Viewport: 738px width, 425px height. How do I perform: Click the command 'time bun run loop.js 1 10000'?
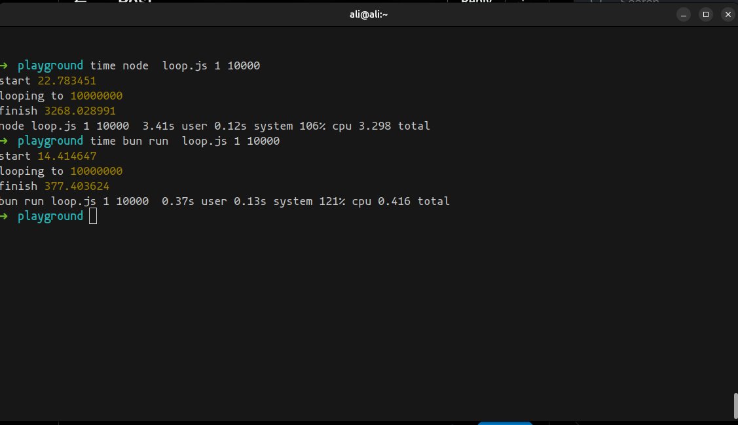(185, 141)
